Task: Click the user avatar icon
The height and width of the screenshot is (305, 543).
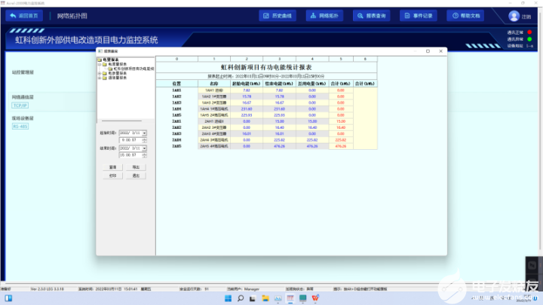Action: pyautogui.click(x=514, y=17)
